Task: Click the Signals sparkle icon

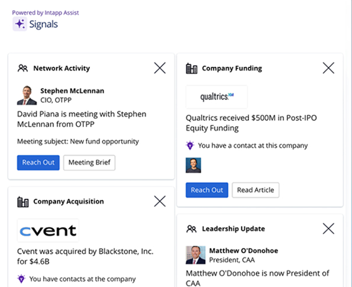Action: pos(20,24)
